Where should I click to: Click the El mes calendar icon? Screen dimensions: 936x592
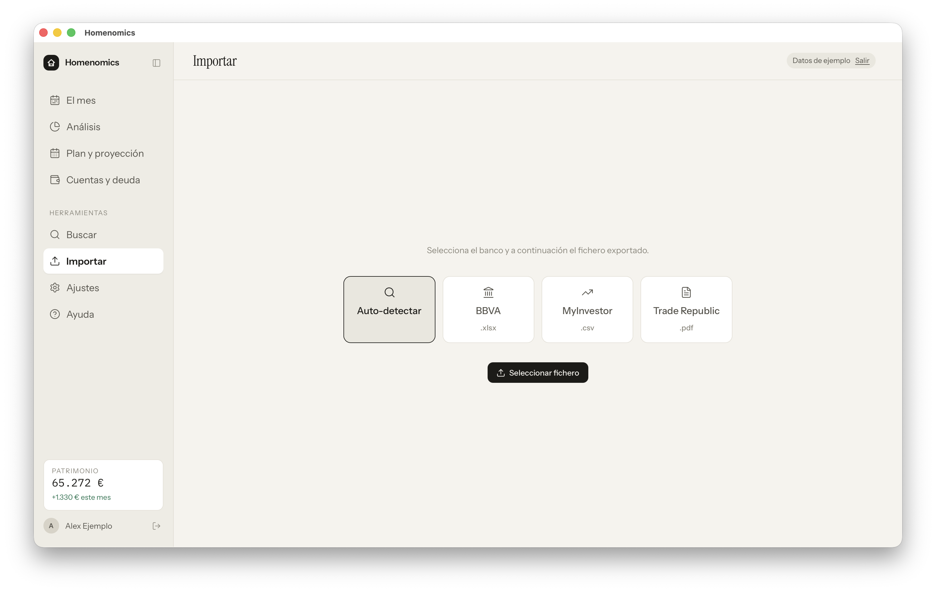pyautogui.click(x=55, y=100)
